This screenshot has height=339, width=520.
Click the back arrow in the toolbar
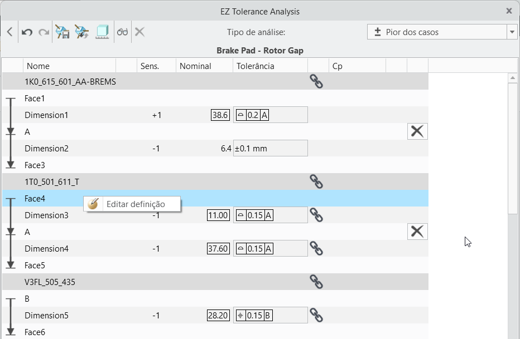tap(10, 32)
